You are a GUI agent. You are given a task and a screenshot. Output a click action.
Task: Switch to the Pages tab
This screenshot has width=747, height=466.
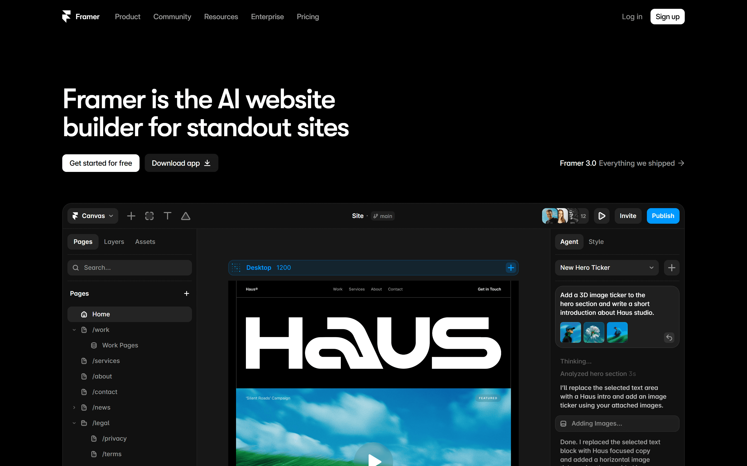pyautogui.click(x=83, y=242)
